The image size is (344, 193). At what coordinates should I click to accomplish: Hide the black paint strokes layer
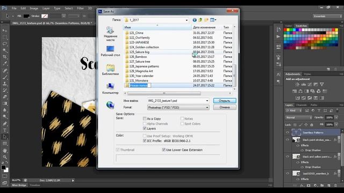pos(288,139)
